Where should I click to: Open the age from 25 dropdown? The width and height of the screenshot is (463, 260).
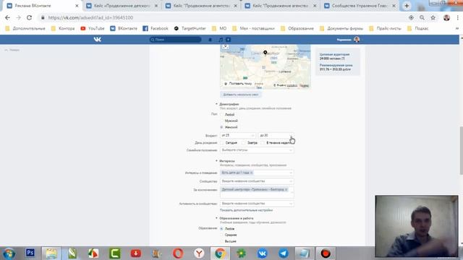238,135
